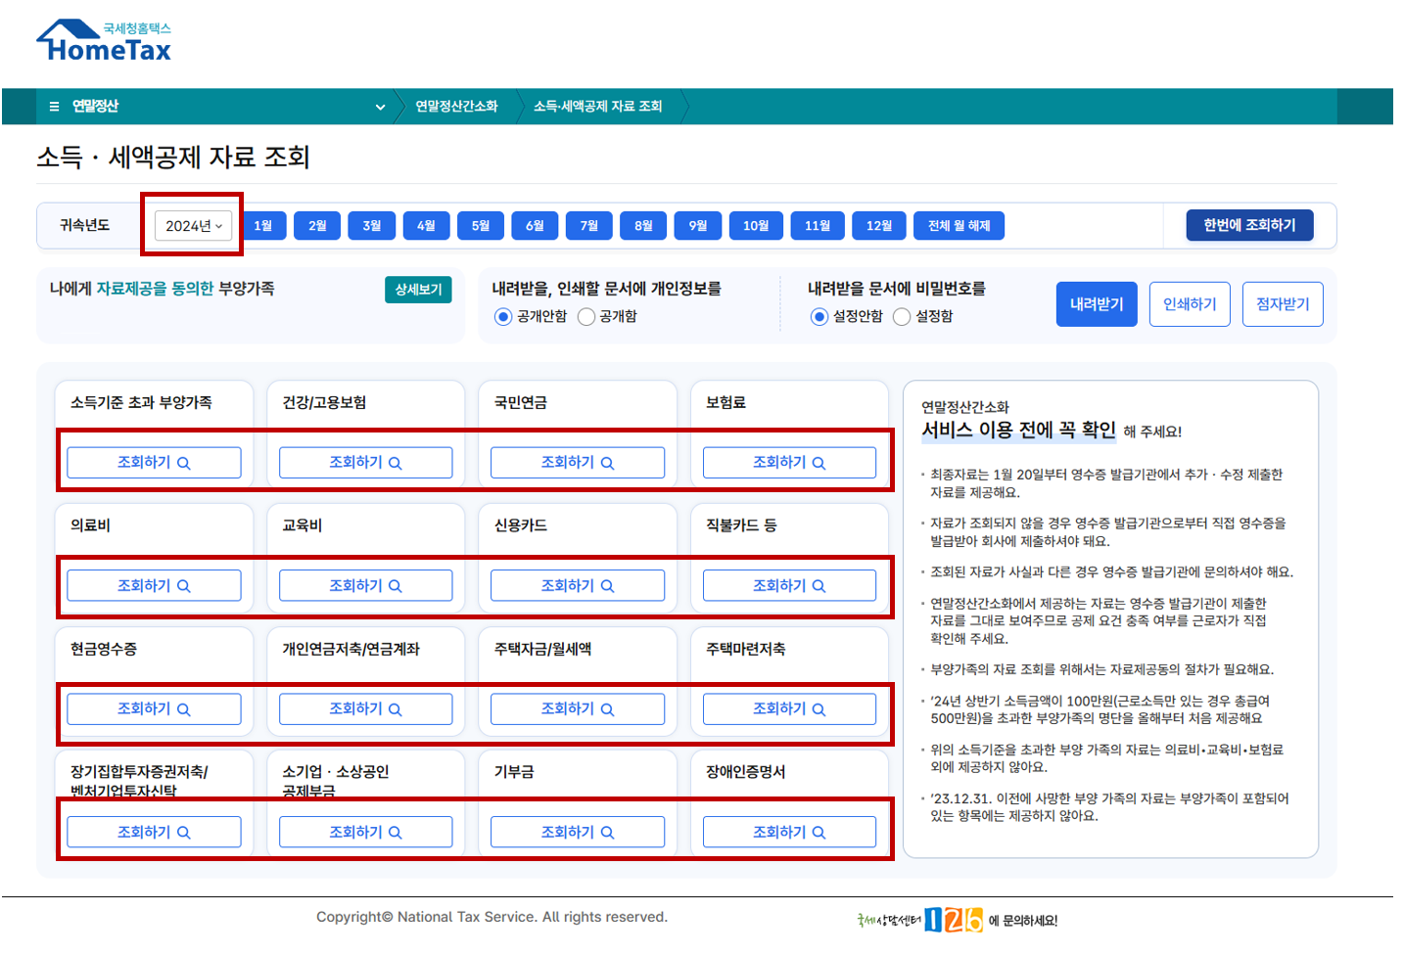Click the 자료제공을 동의한 highlighted text
Image resolution: width=1404 pixels, height=956 pixels.
coord(155,289)
